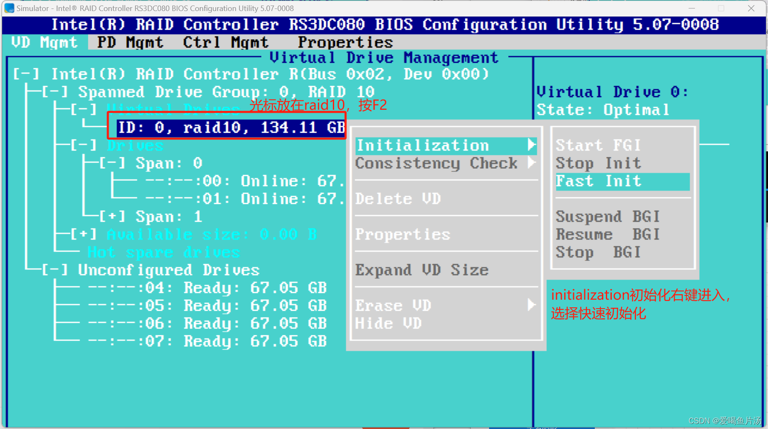The width and height of the screenshot is (768, 429).
Task: Switch to the Ctrl Mgmt tab
Action: [x=226, y=42]
